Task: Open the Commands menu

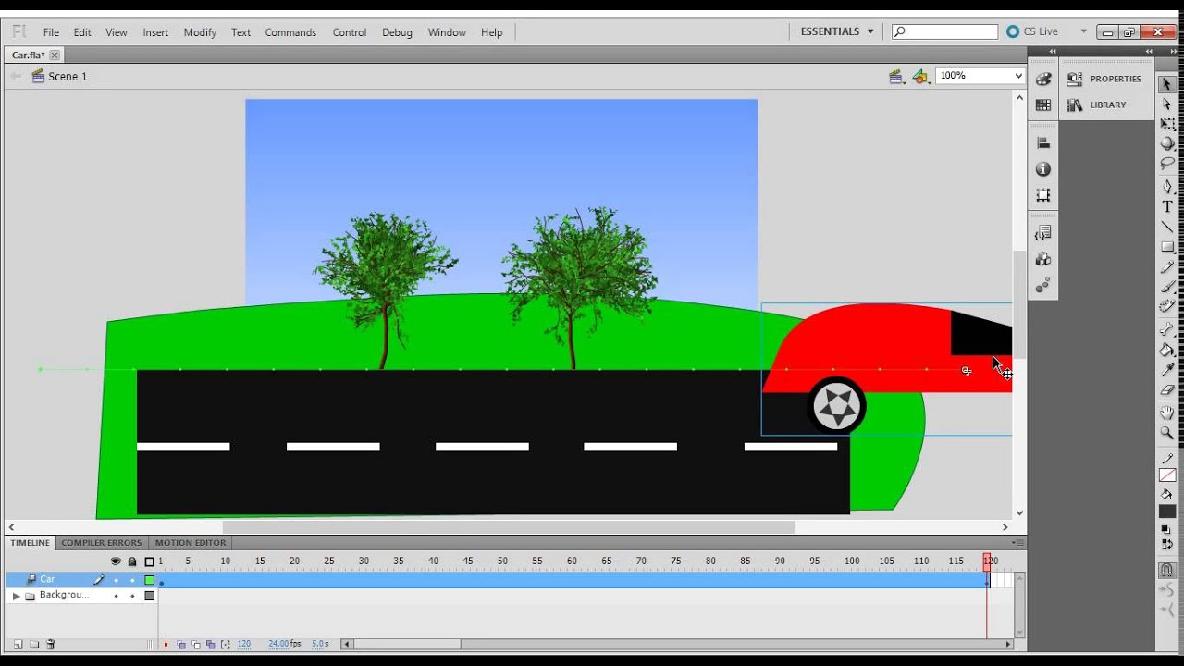Action: (290, 32)
